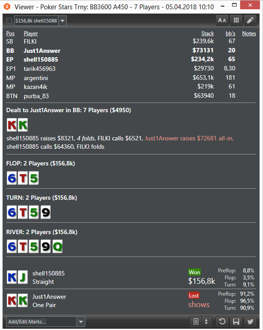Click the bb's column header
Screen dimensions: 263x330
[231, 33]
